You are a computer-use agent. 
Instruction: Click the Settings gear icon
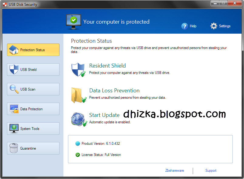214,26
